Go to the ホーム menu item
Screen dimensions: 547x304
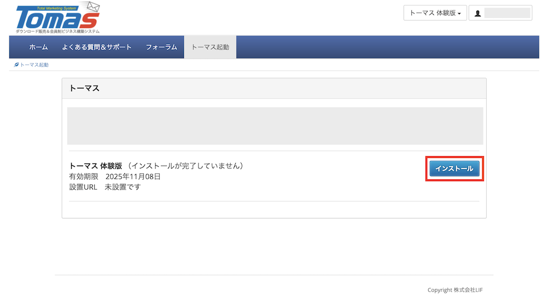pyautogui.click(x=38, y=47)
